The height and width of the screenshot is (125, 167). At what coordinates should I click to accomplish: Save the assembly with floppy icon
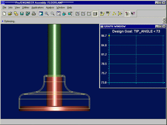pyautogui.click(x=22, y=14)
